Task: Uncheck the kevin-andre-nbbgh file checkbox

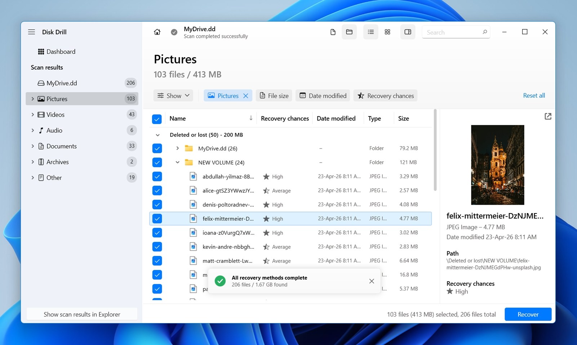Action: (x=157, y=247)
